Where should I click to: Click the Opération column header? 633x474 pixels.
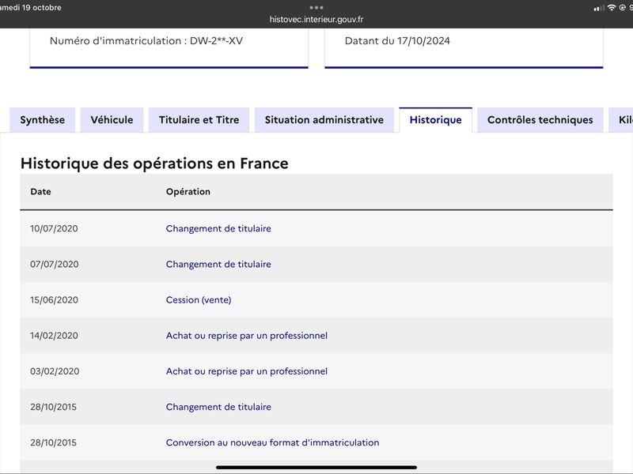[x=188, y=191]
